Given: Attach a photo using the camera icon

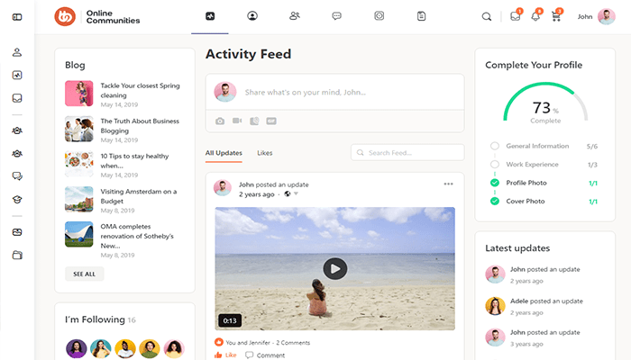Looking at the screenshot, I should point(220,121).
